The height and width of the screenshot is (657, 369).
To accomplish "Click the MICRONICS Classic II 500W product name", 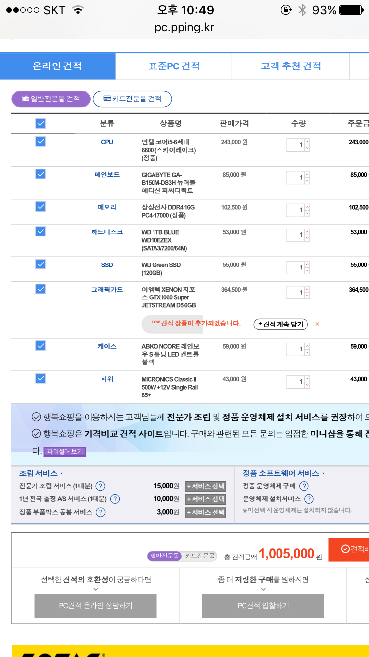I will click(169, 387).
